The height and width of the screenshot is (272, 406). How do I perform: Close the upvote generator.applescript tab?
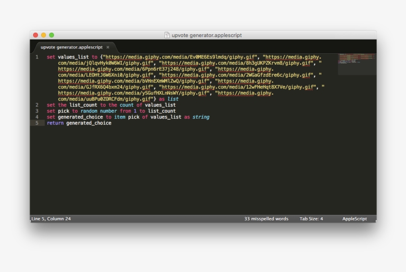click(108, 47)
